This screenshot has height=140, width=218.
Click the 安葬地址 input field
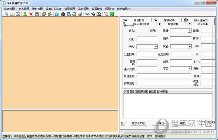[x=164, y=83]
